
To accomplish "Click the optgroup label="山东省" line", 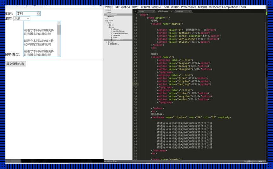I will [x=175, y=75].
